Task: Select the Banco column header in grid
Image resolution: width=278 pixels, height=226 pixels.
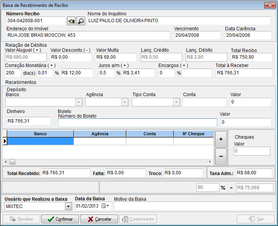Action: (41, 134)
